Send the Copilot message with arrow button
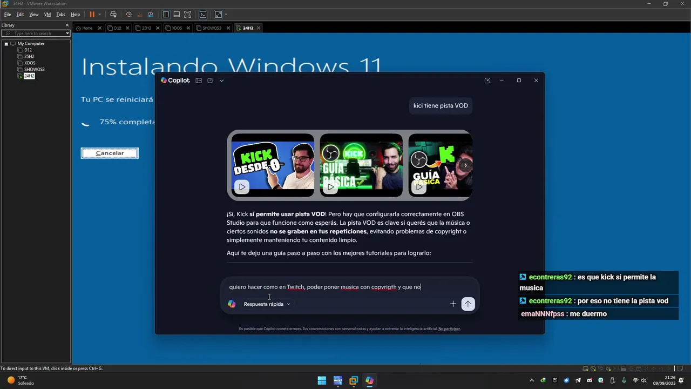 [x=468, y=304]
